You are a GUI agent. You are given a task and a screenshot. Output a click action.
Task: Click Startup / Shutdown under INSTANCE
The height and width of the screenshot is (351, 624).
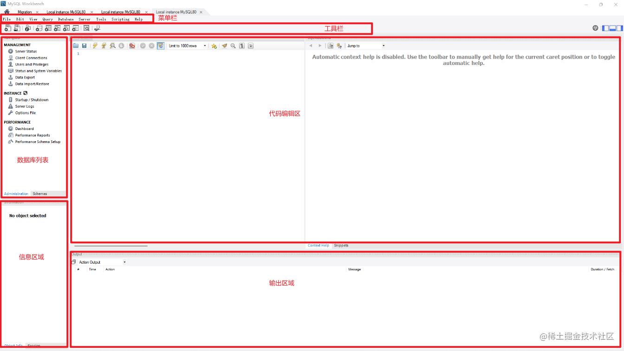[31, 99]
